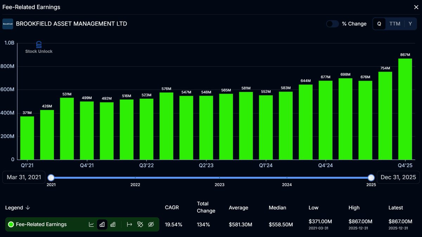Click the bar labeled 531M
Viewport: 422px width, 237px height.
point(67,129)
